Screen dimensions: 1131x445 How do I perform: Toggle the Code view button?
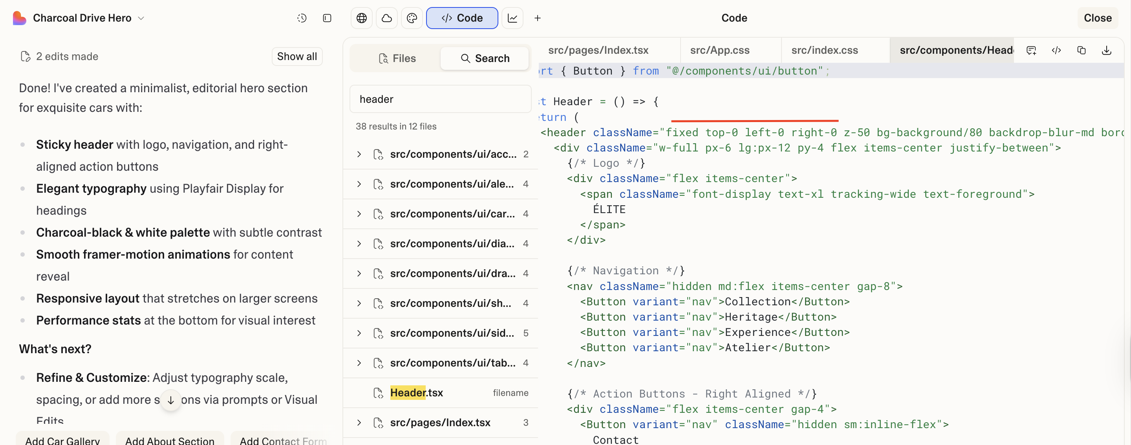click(x=461, y=18)
